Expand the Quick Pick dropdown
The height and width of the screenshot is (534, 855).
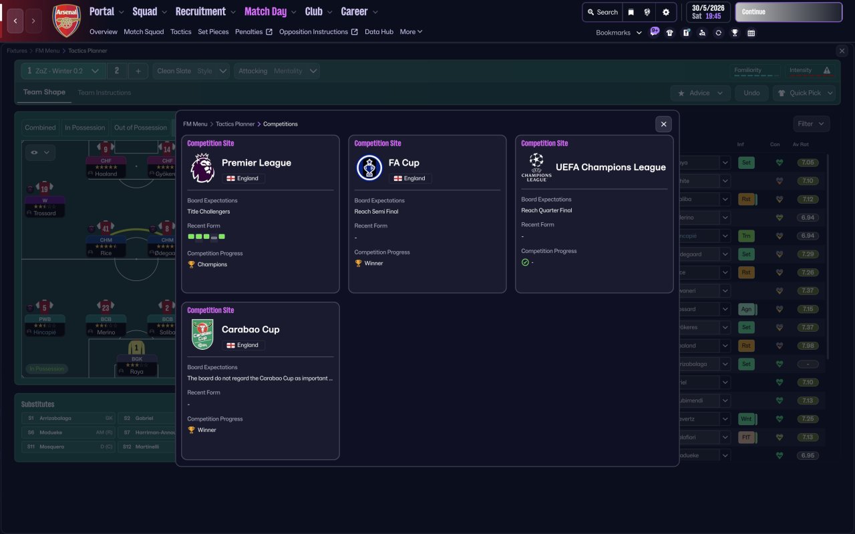click(804, 93)
